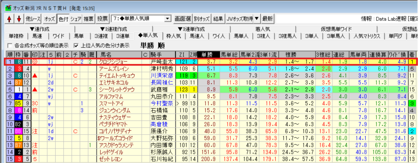The height and width of the screenshot is (163, 418).
Task: Select the 3連複 tab
Action: click(101, 36)
